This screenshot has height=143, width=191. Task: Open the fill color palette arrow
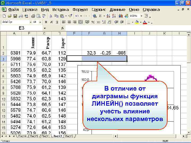141,22
